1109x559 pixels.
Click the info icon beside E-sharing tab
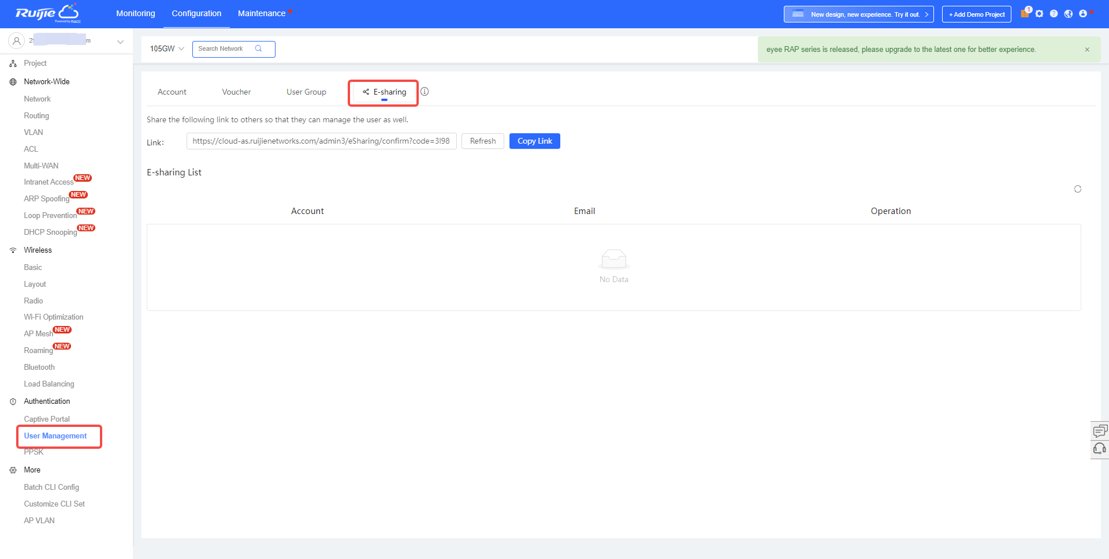coord(425,92)
